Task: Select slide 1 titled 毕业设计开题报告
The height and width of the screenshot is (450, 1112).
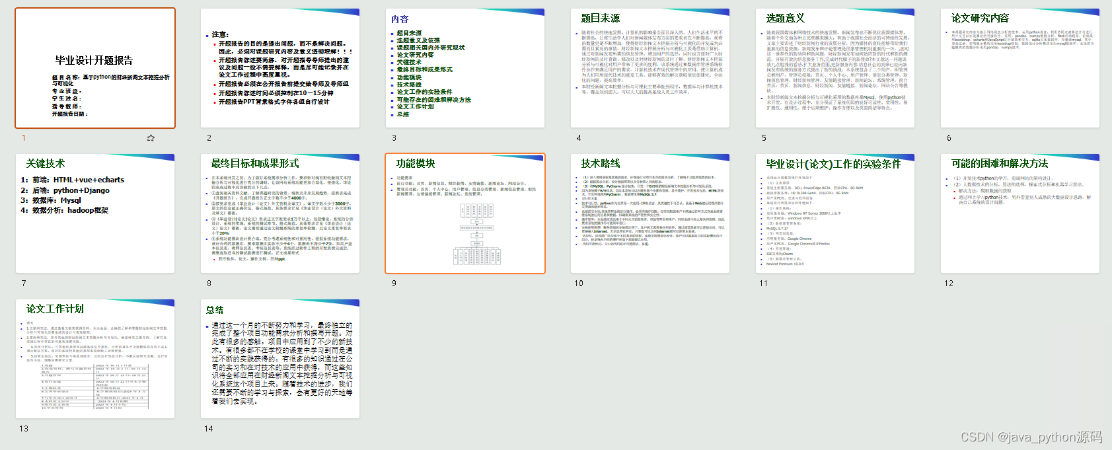Action: [x=95, y=68]
